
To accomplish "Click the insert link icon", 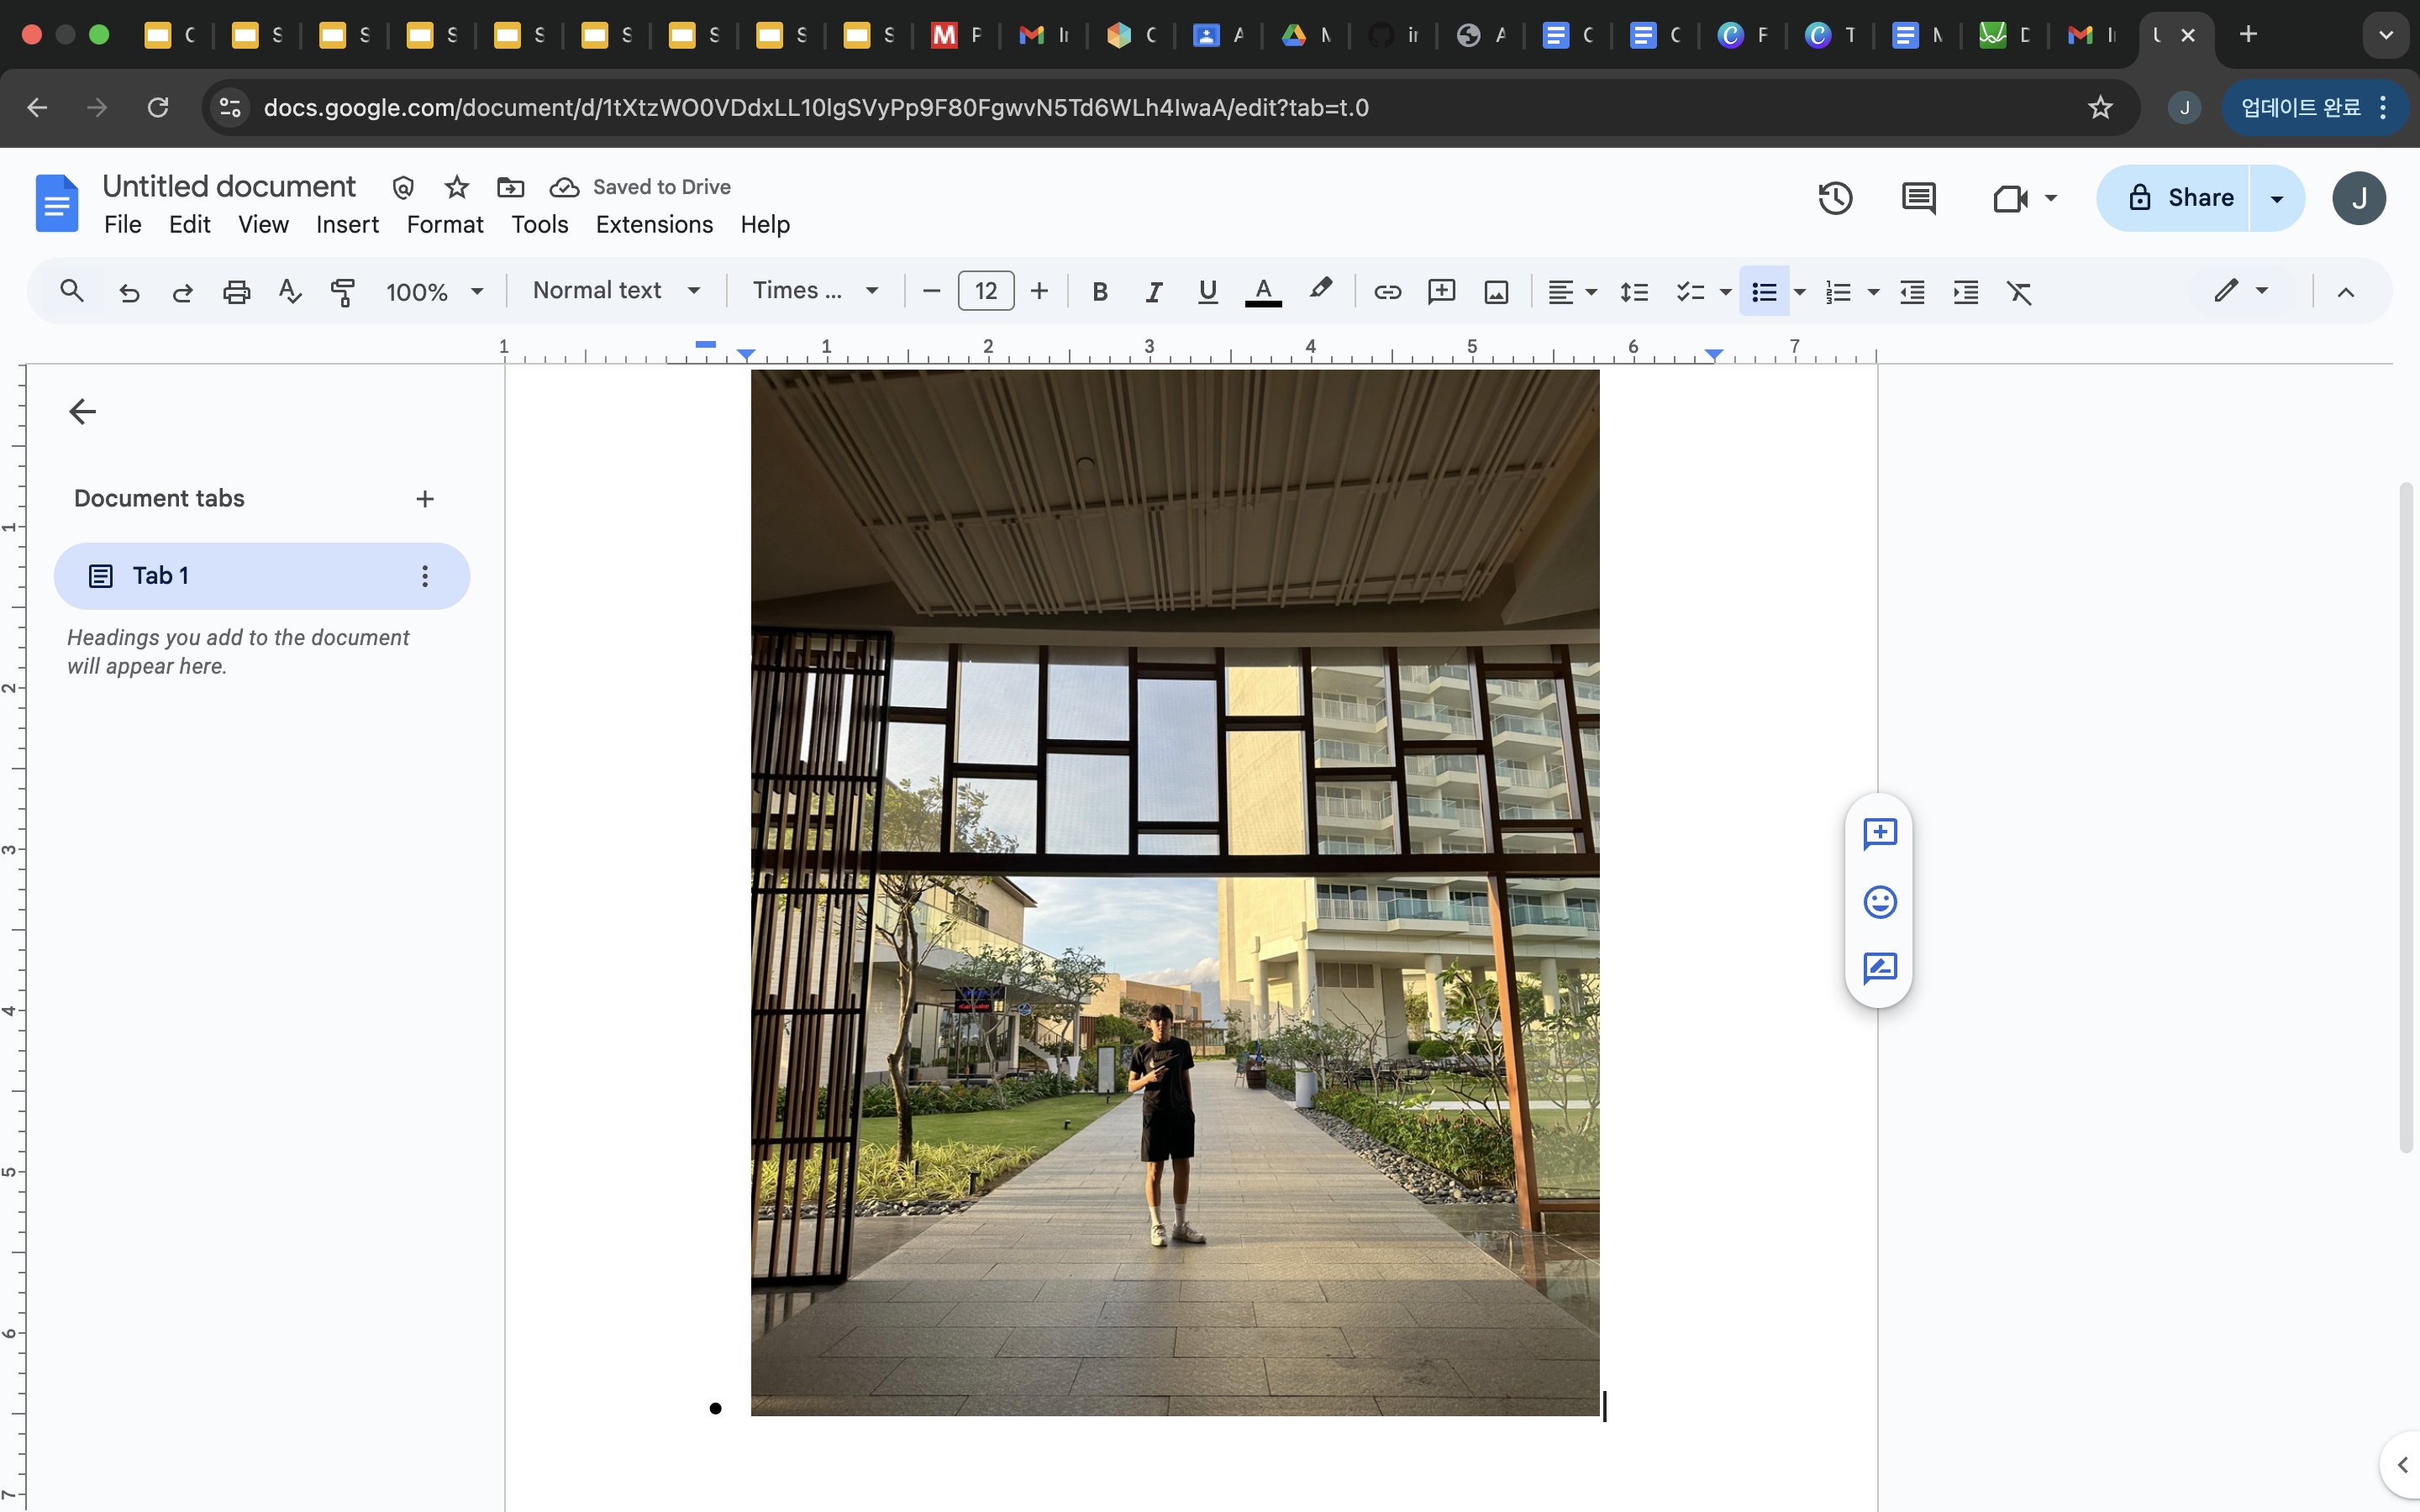I will pos(1387,292).
